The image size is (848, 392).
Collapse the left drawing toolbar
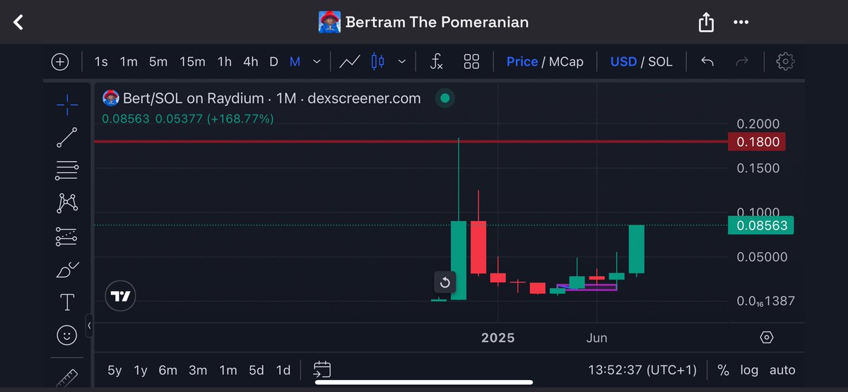(x=90, y=326)
